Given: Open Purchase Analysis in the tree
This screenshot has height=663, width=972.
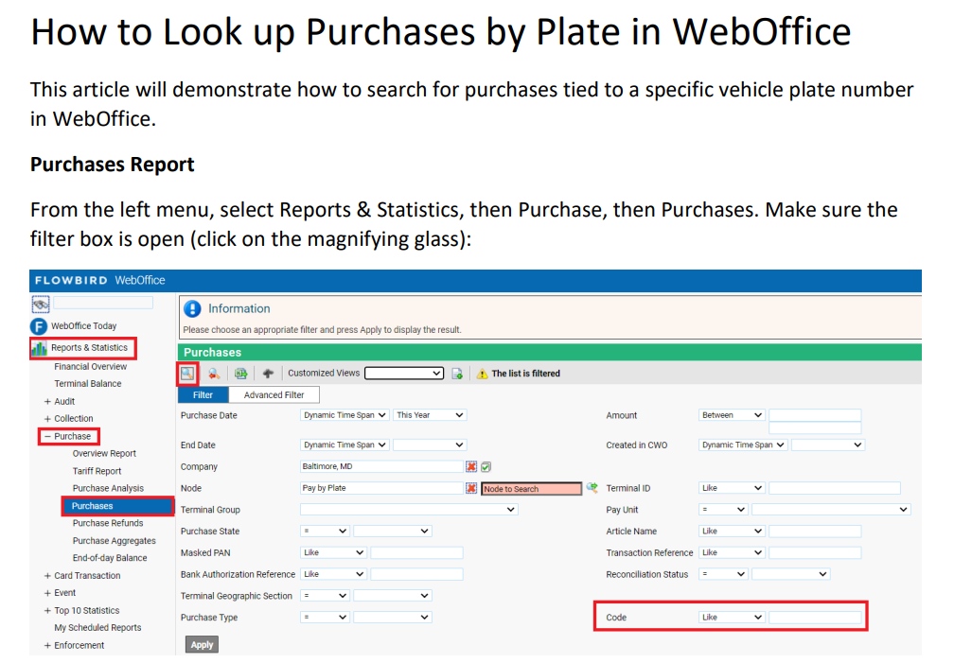Looking at the screenshot, I should pyautogui.click(x=108, y=488).
